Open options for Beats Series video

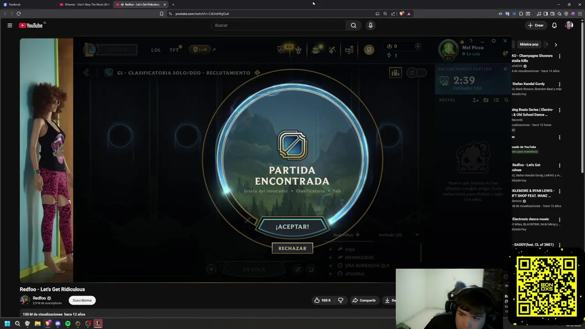coord(559,110)
